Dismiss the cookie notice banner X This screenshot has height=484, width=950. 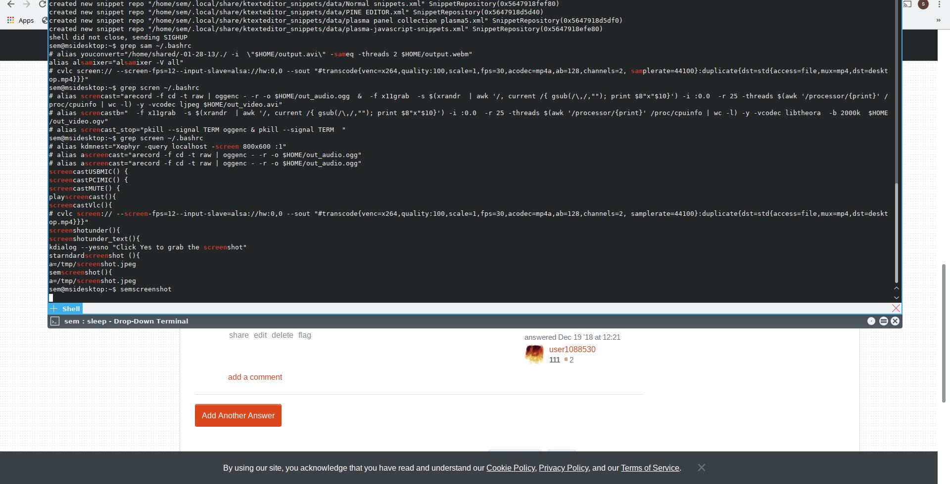tap(701, 467)
